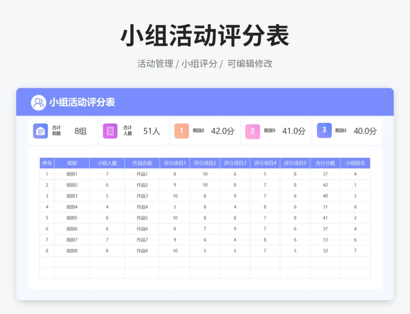Click the 小组人数 column header
410x314 pixels.
107,163
